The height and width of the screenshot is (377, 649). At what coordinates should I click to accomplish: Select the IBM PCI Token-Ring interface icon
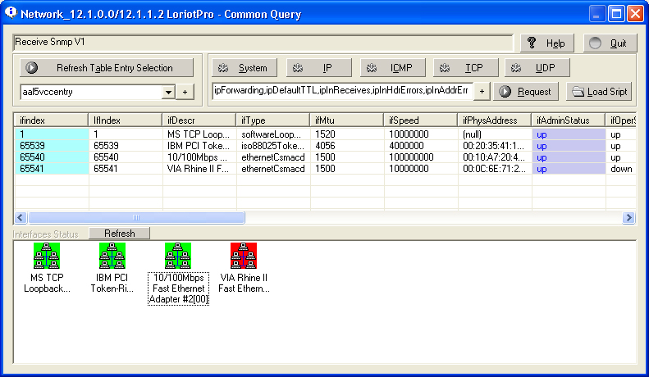coord(112,256)
